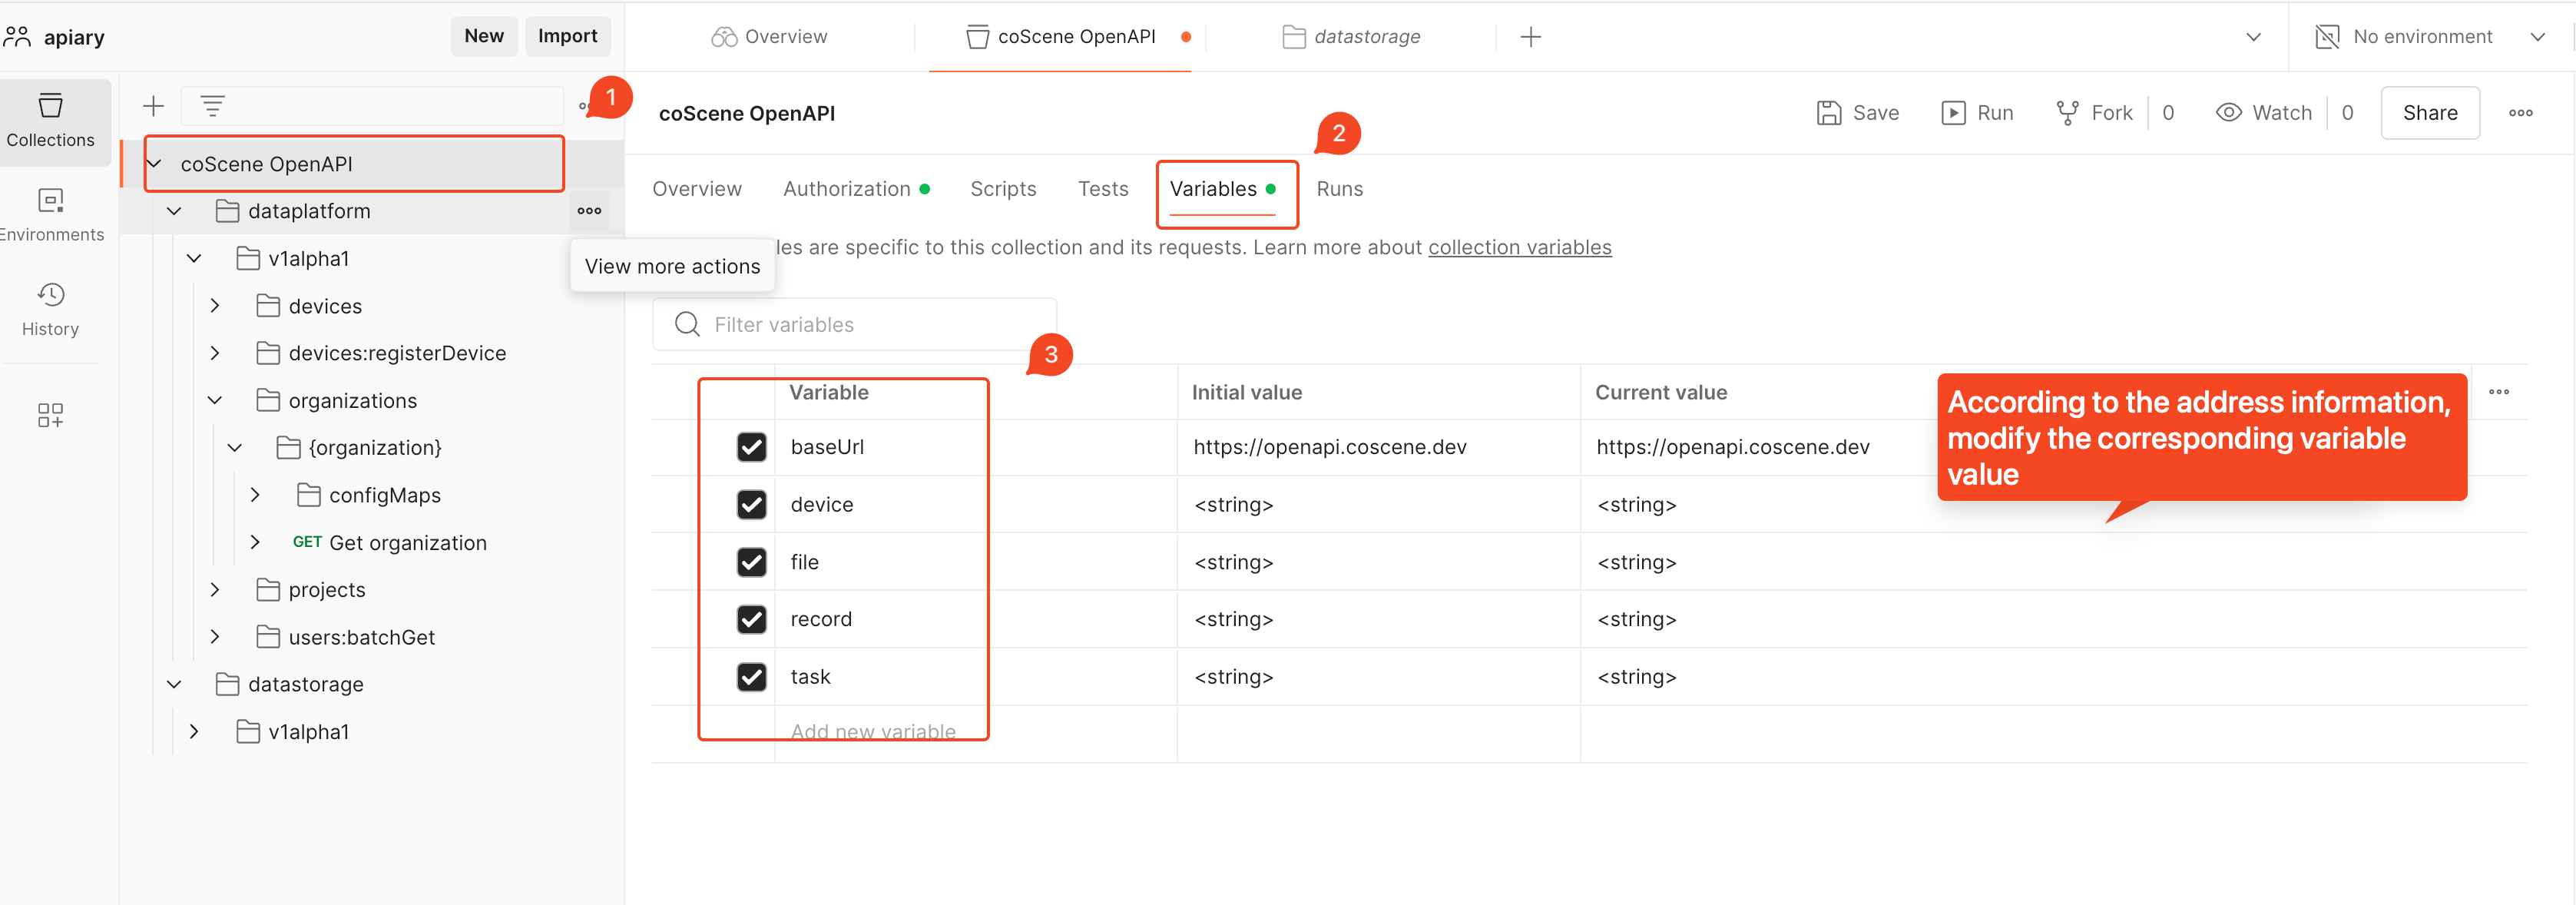Expand the devices folder chevron

point(214,306)
